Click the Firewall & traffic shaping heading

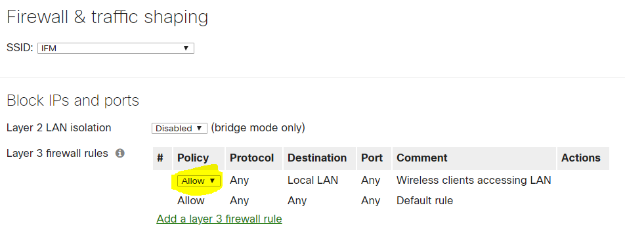[108, 18]
